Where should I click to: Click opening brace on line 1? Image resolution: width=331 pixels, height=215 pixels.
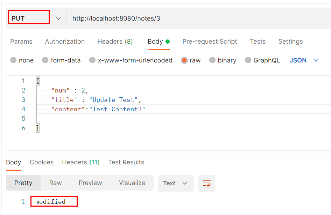tap(38, 81)
